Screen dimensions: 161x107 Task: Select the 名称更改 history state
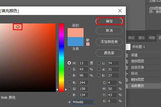pos(144,86)
